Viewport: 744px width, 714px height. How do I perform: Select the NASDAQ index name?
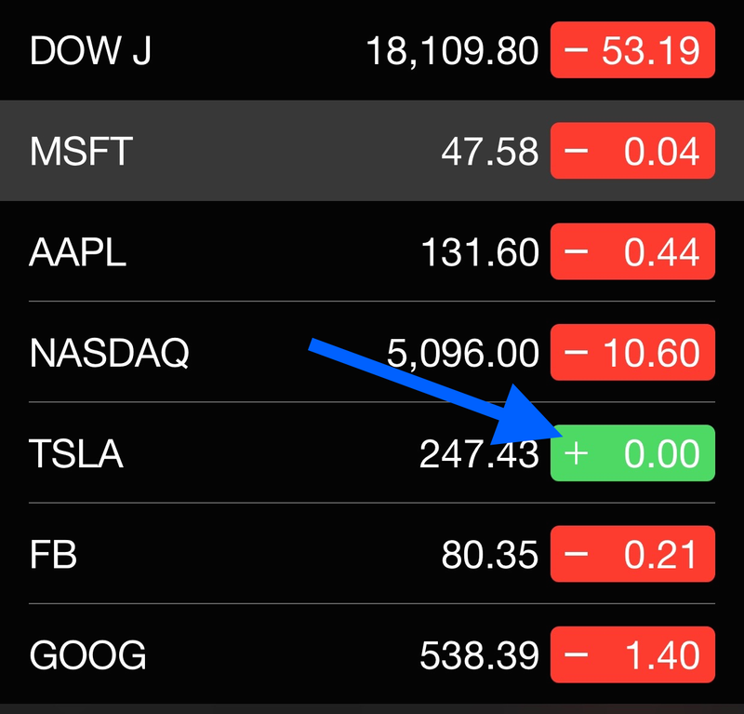(109, 353)
